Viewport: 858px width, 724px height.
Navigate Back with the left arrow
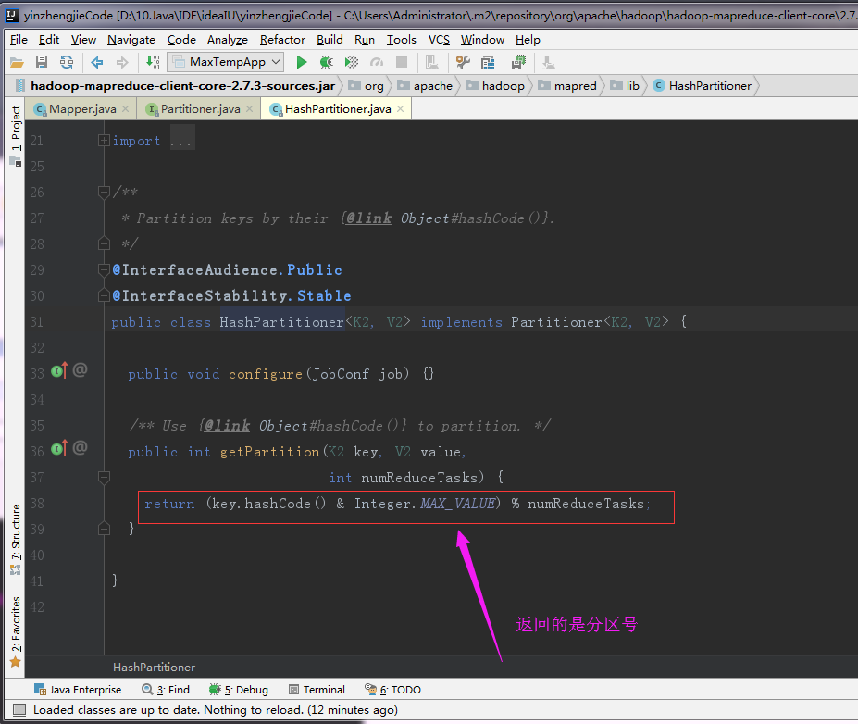(x=97, y=62)
